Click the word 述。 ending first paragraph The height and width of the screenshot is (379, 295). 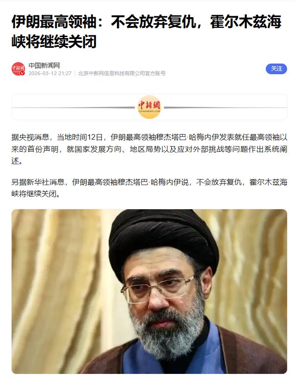click(17, 161)
